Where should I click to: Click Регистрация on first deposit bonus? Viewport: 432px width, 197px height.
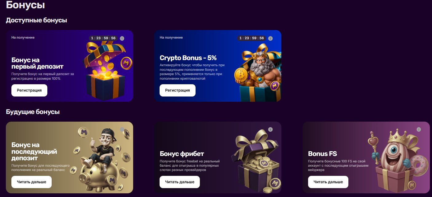point(29,90)
